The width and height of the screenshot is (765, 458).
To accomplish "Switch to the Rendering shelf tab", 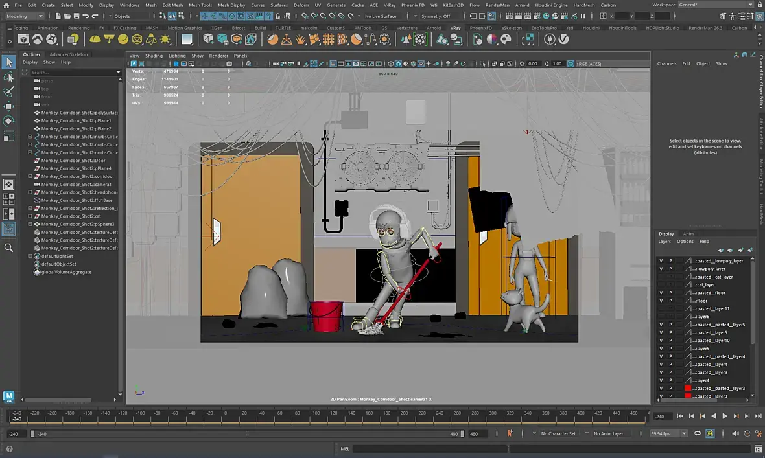I will point(79,28).
